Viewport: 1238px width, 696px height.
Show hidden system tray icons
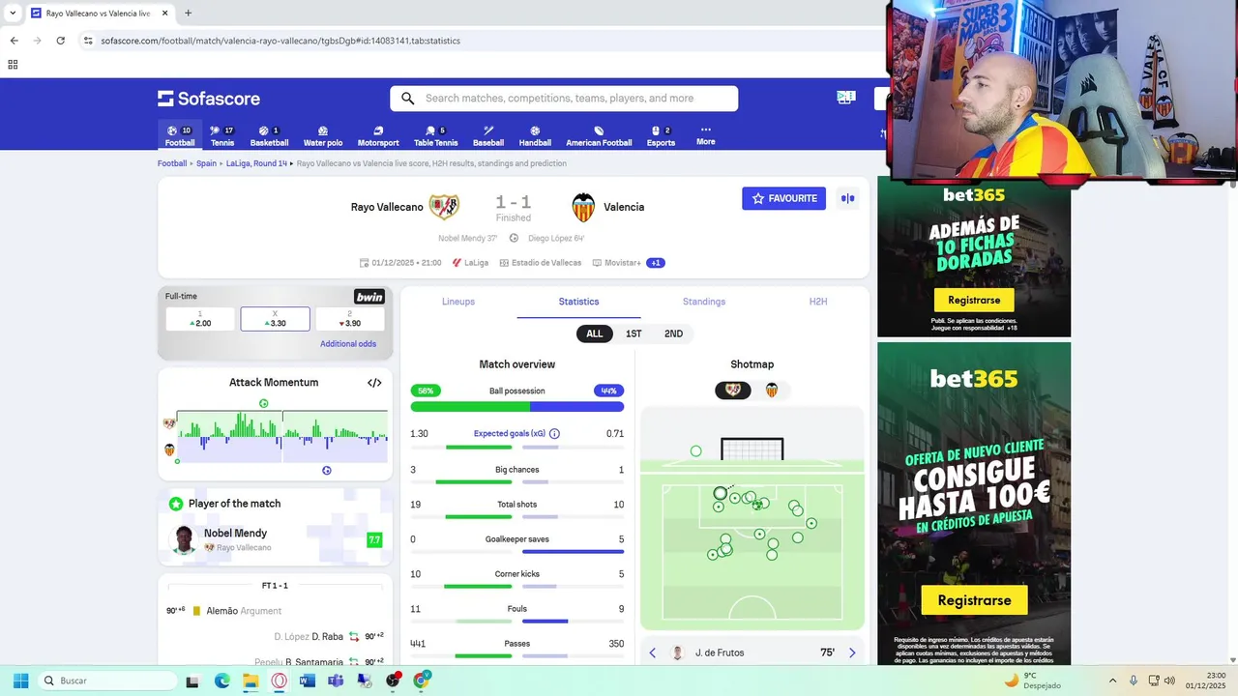tap(1112, 681)
